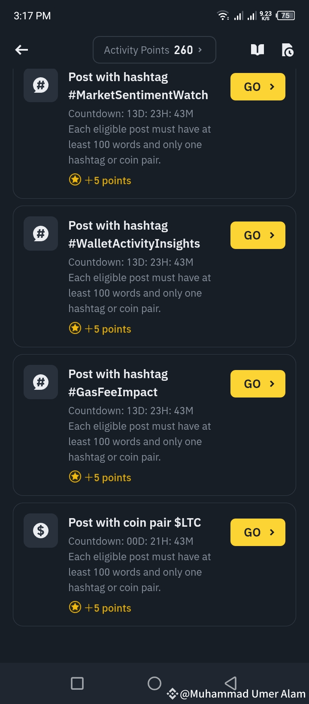
Task: Tap the #MarketSentimentWatch hashtag icon
Action: coord(41,85)
